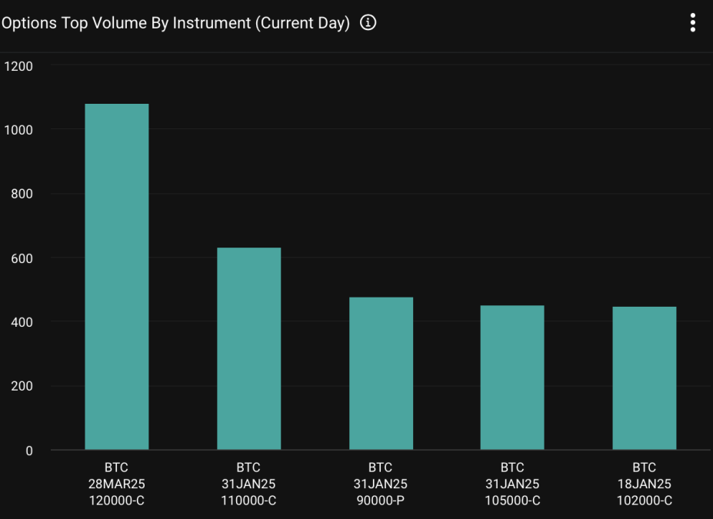Open the three-dot options menu

[x=692, y=23]
